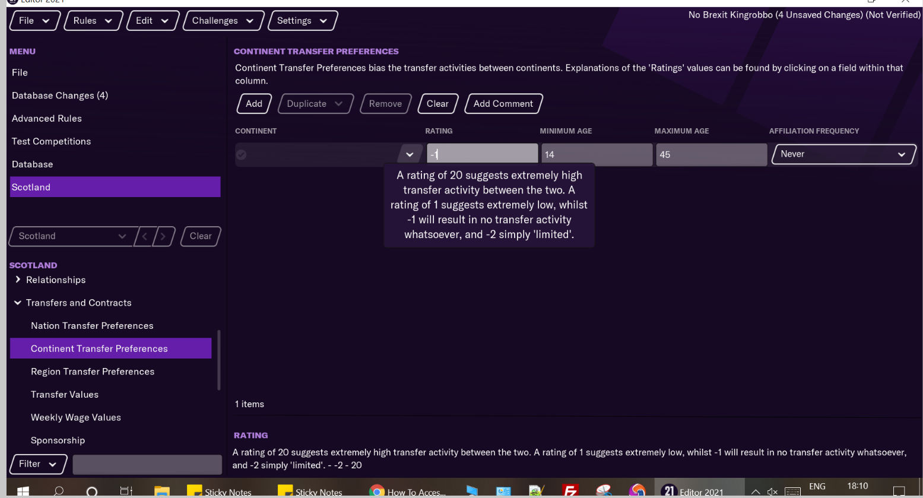Click the next nation arrow beside Scotland
Image resolution: width=923 pixels, height=498 pixels.
tap(164, 236)
